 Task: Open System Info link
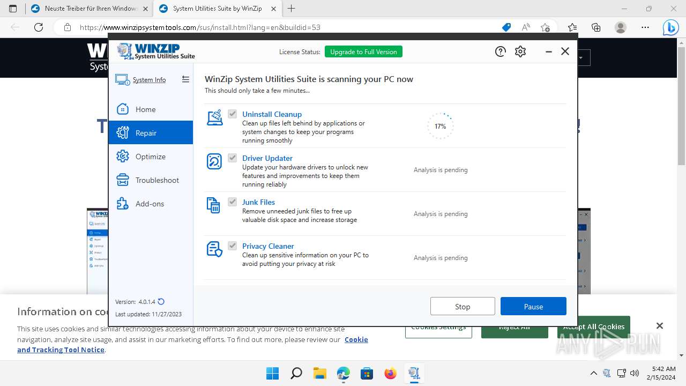pos(149,80)
